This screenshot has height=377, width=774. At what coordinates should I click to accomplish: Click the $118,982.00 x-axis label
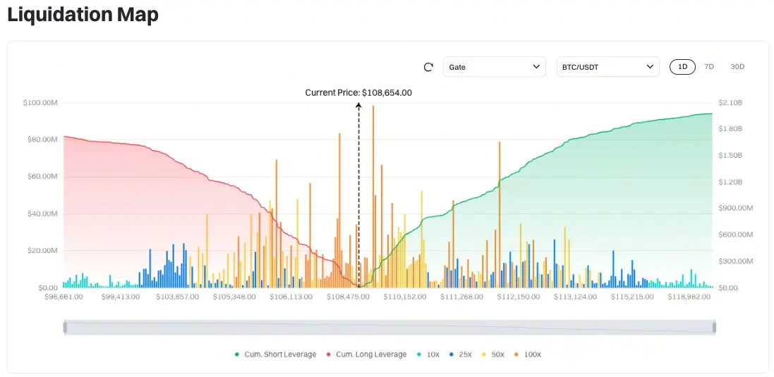click(689, 297)
